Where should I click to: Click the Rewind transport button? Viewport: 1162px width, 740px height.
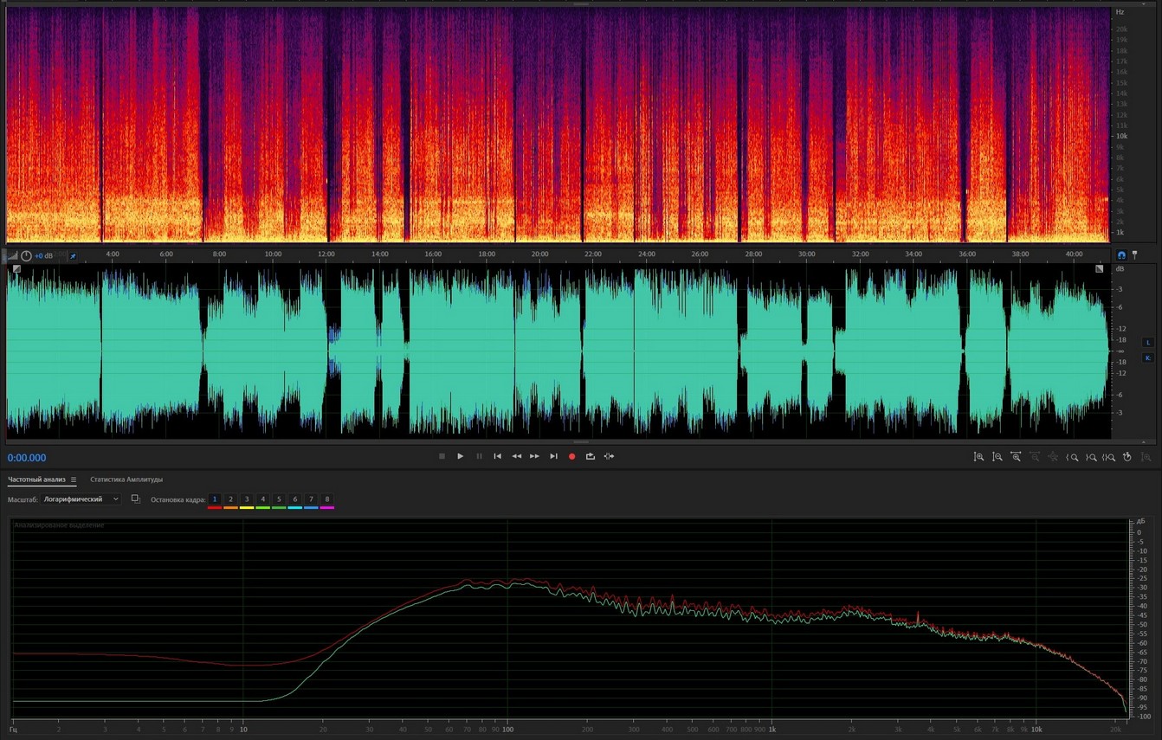[516, 456]
